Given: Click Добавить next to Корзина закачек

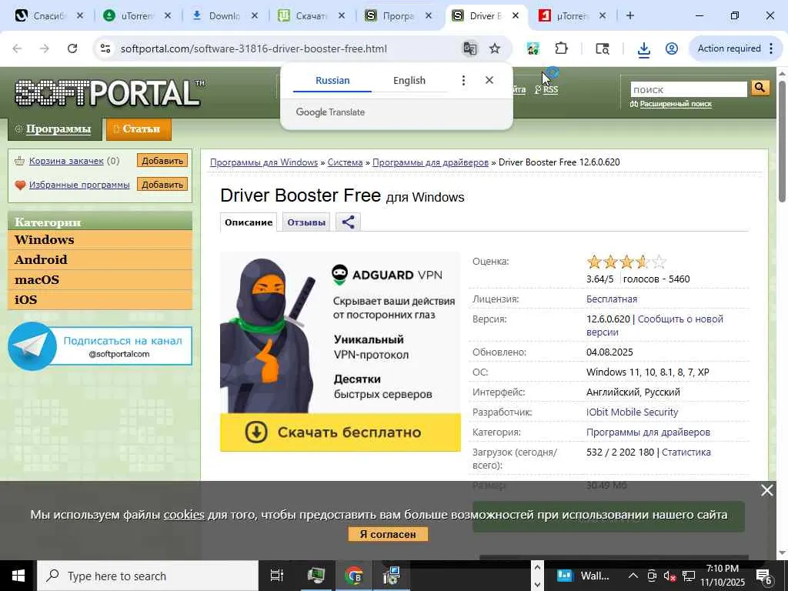Looking at the screenshot, I should (x=162, y=161).
